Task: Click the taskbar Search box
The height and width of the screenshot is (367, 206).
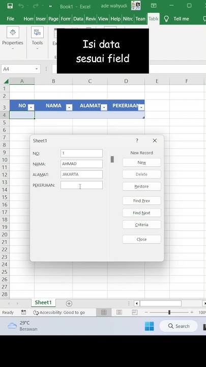Action: point(179,326)
